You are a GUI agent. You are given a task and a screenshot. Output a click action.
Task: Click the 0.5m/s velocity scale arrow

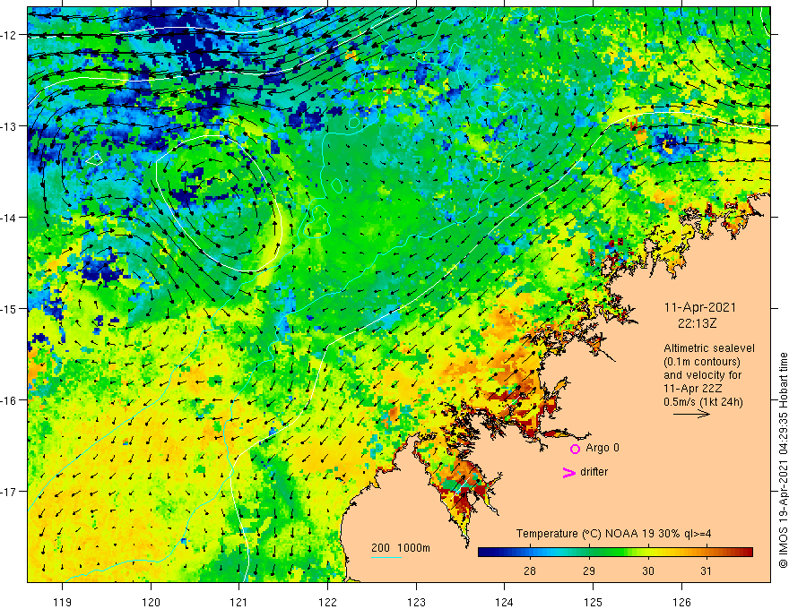(x=691, y=414)
